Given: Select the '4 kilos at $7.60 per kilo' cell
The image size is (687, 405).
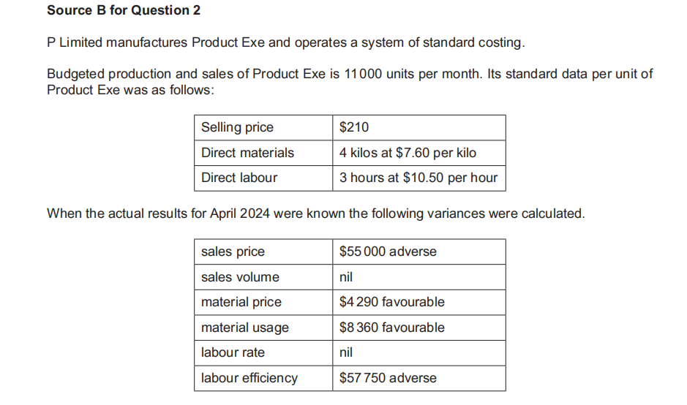Looking at the screenshot, I should click(408, 153).
